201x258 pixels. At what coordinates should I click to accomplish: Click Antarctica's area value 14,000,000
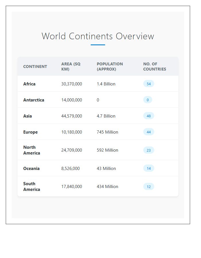click(72, 100)
